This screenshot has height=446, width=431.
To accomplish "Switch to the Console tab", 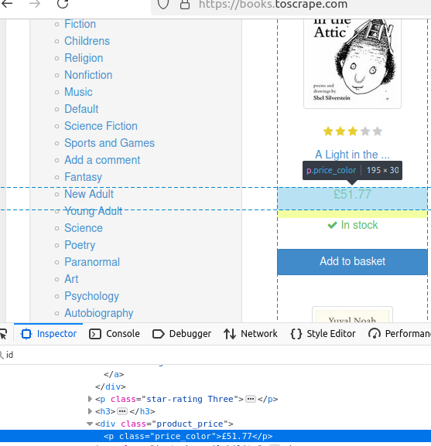I will click(x=115, y=334).
